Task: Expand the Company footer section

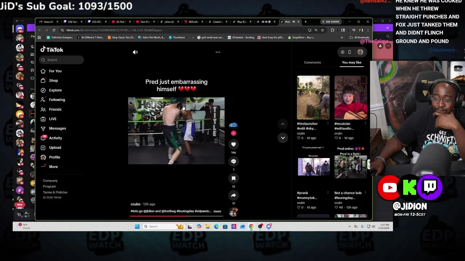Action: point(50,181)
